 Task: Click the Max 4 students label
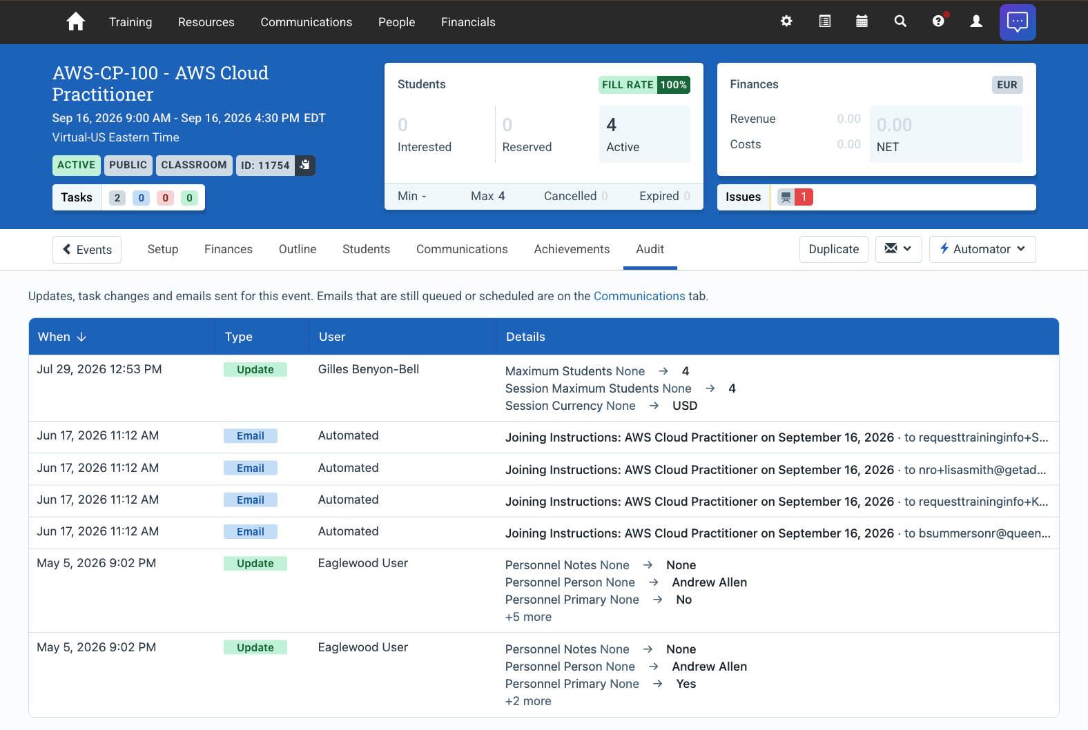click(x=488, y=196)
